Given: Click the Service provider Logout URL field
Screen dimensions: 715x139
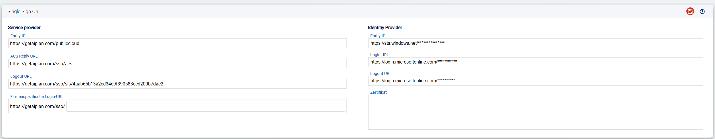Looking at the screenshot, I should coord(177,84).
